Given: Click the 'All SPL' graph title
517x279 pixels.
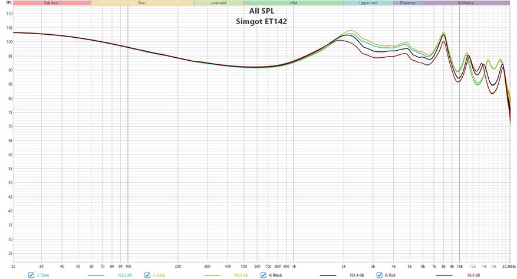Looking at the screenshot, I should pyautogui.click(x=262, y=11).
